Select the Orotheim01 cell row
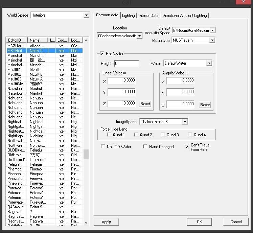This screenshot has width=253, height=233. click(x=45, y=160)
